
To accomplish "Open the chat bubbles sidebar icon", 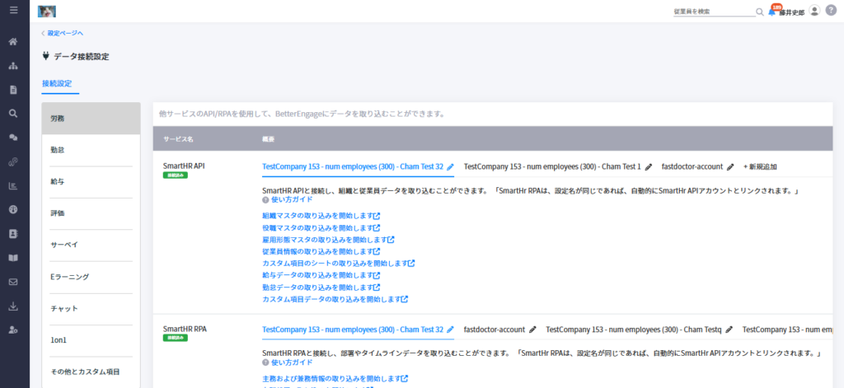I will click(14, 138).
